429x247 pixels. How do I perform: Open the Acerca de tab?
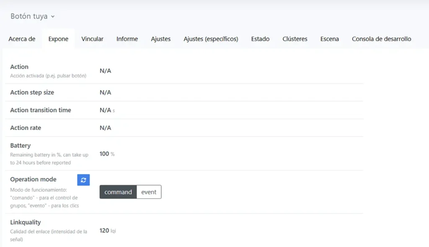pyautogui.click(x=22, y=39)
